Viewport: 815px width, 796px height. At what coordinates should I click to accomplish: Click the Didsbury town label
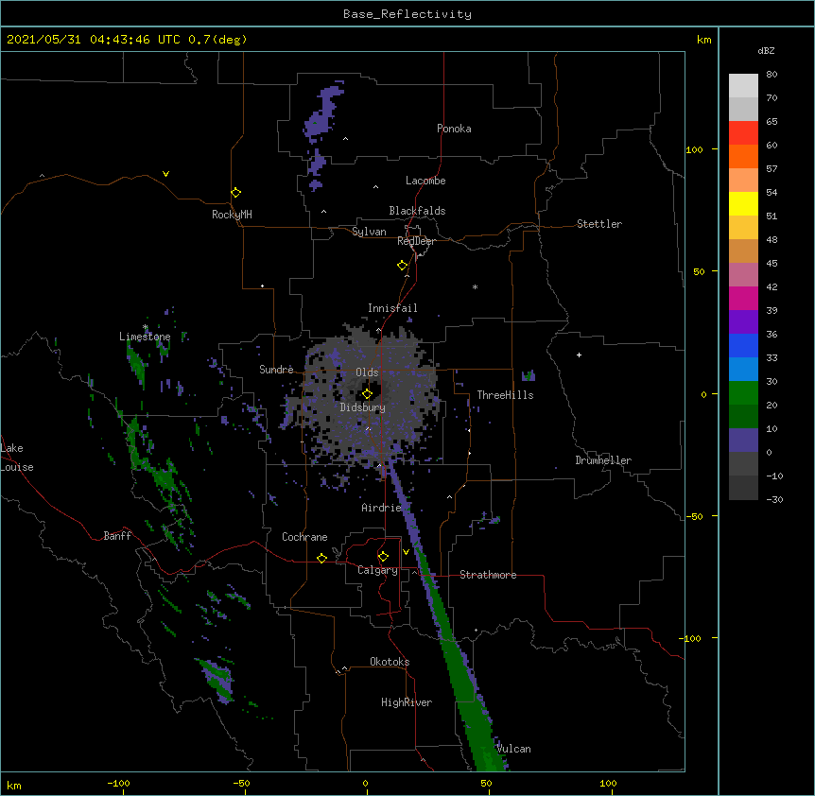362,407
